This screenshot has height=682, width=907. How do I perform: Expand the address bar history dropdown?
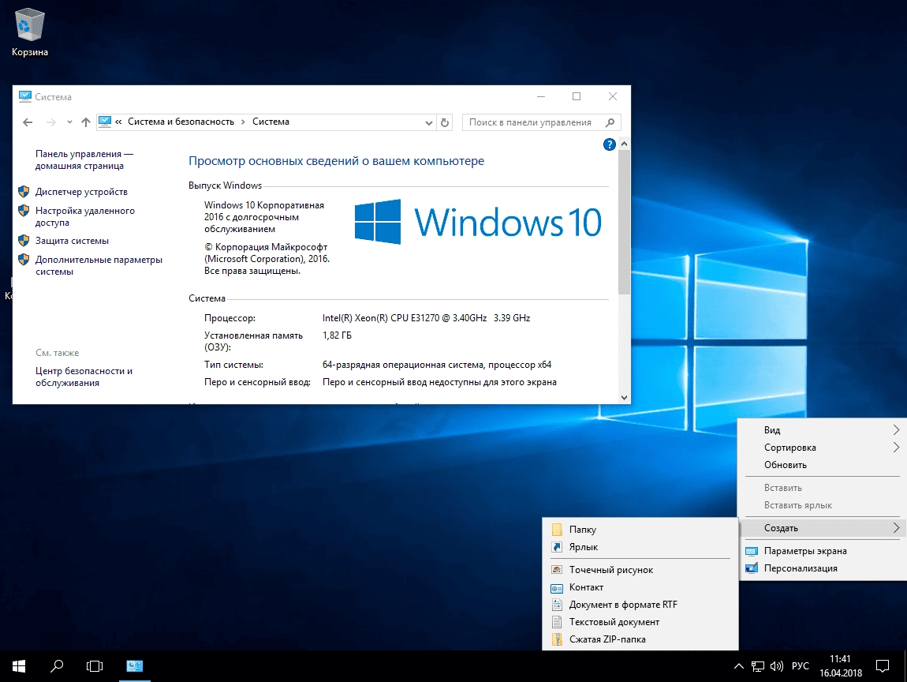coord(428,122)
